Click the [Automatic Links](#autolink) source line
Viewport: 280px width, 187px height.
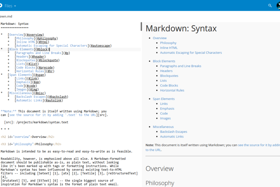point(39,100)
